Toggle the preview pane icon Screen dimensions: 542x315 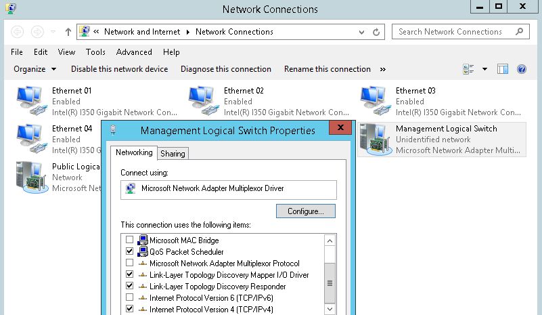pos(503,69)
